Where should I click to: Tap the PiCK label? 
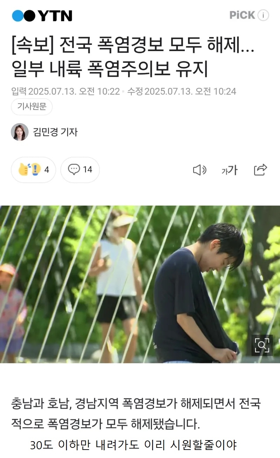click(242, 15)
